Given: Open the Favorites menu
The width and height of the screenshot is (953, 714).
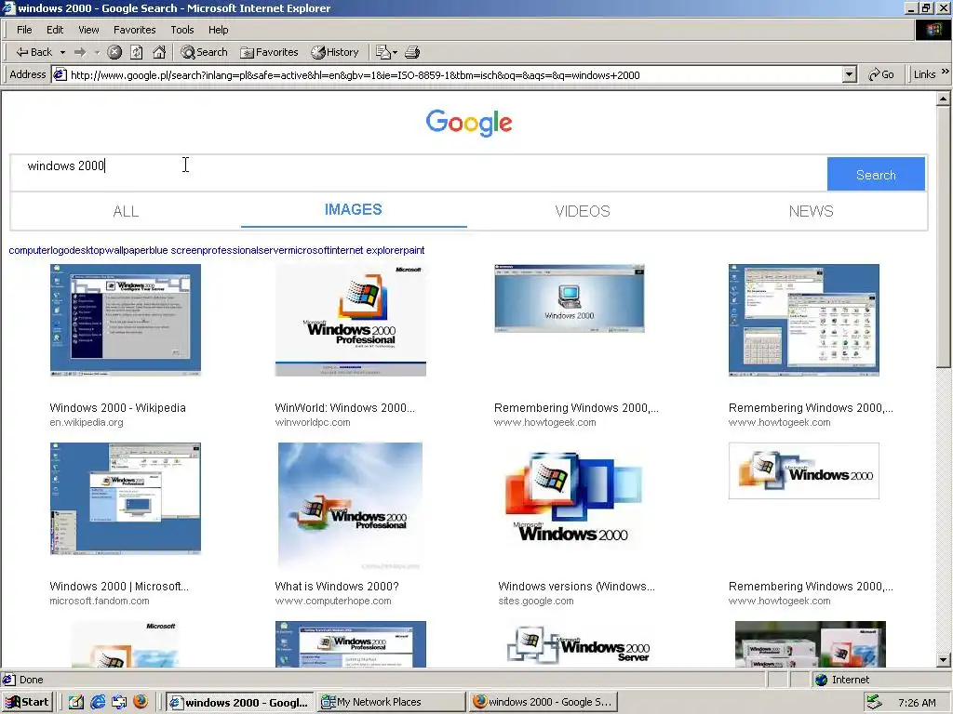Looking at the screenshot, I should [x=134, y=30].
